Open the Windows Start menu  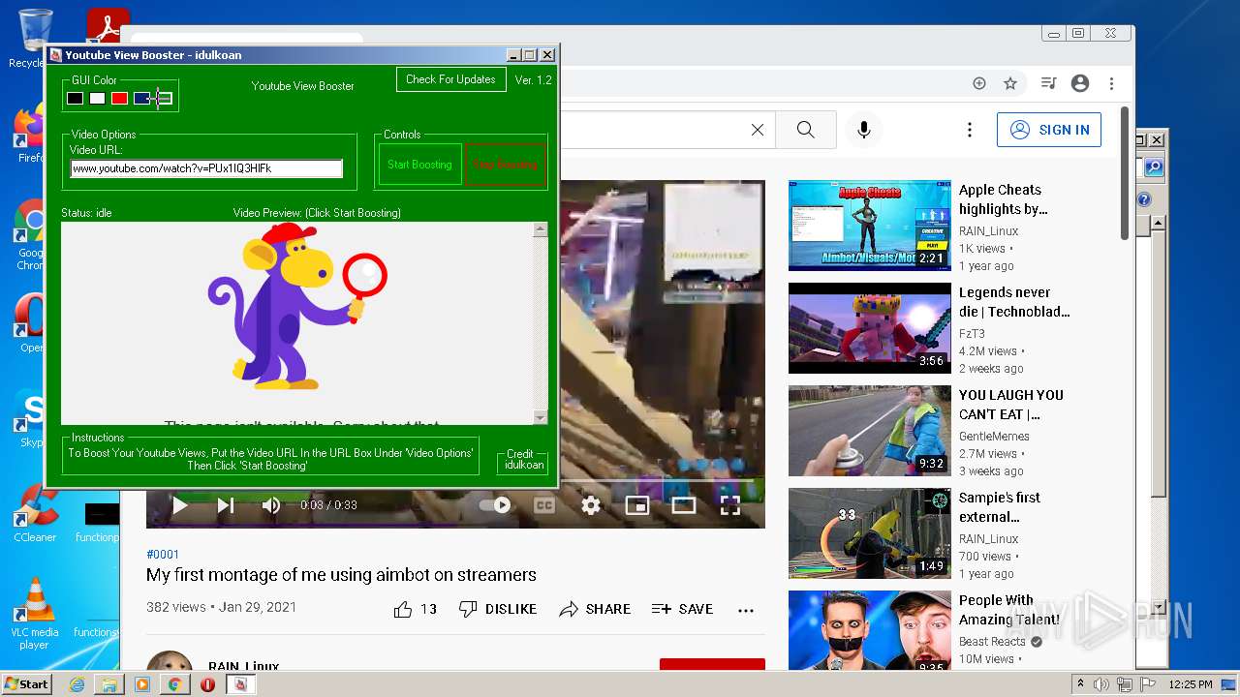point(26,683)
